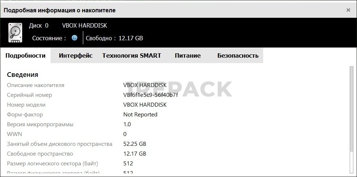357x177 pixels.
Task: Select the firmware version value 1.0
Action: tap(127, 124)
